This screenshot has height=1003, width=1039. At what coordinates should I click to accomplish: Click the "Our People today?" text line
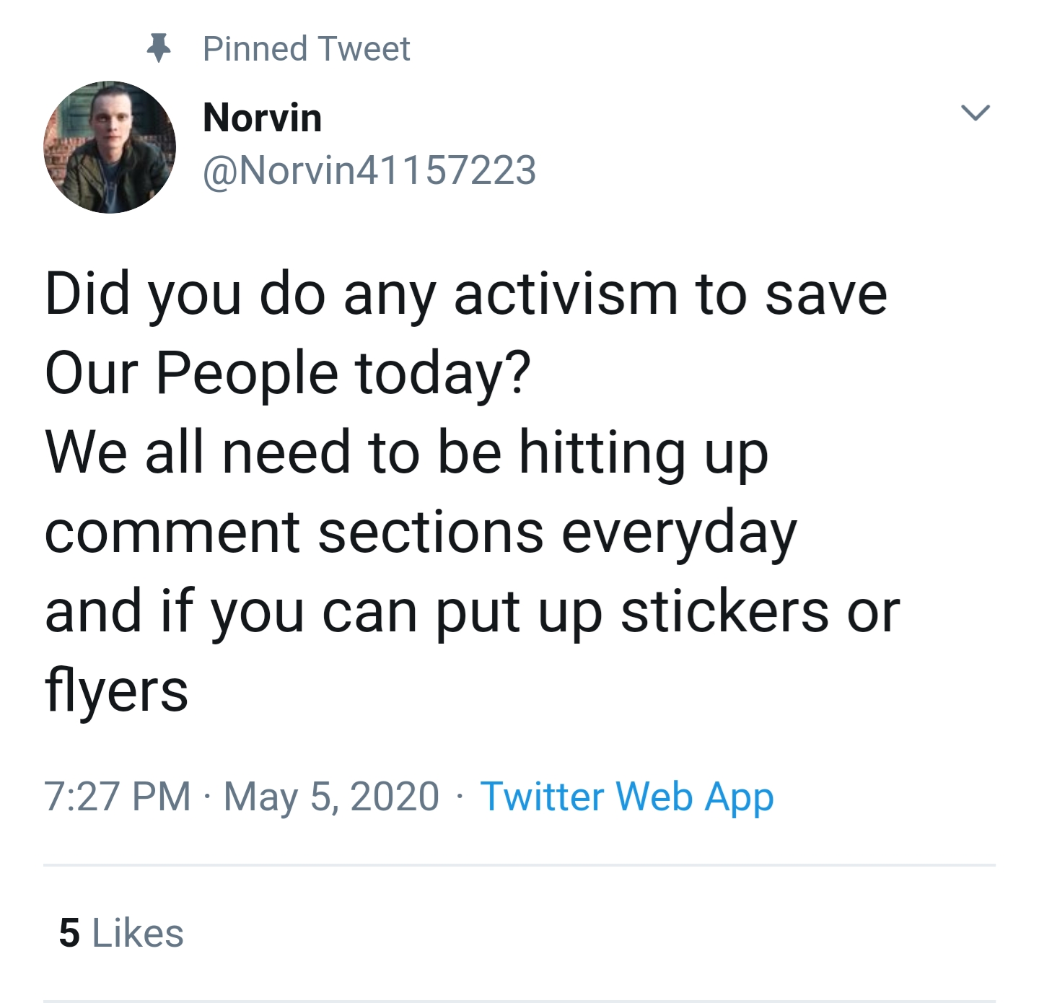click(x=287, y=374)
